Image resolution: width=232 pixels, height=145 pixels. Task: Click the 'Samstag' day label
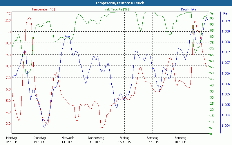[152, 138]
